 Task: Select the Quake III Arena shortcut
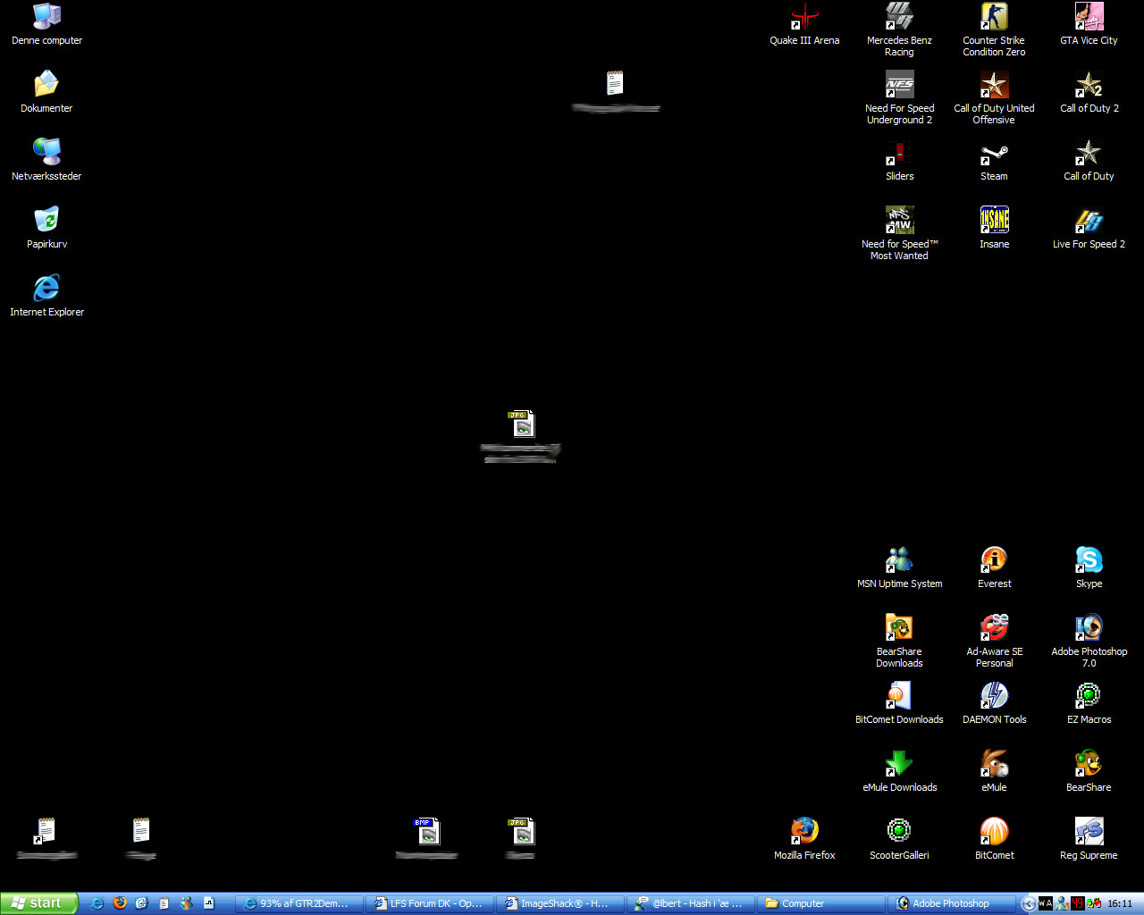click(x=804, y=24)
